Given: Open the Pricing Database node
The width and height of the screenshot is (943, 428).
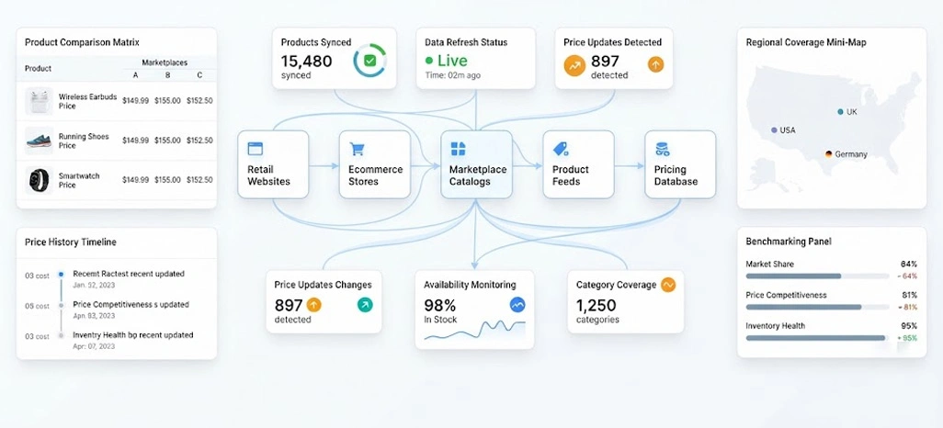Looking at the screenshot, I should click(680, 164).
